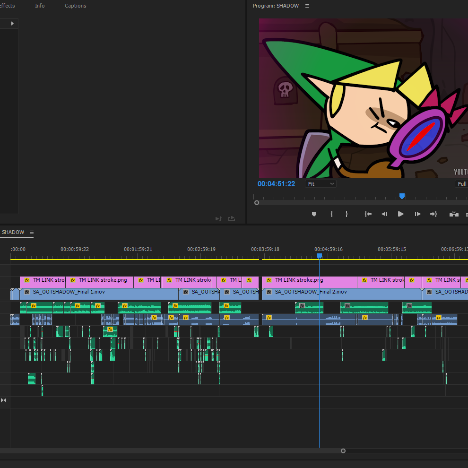Image resolution: width=468 pixels, height=468 pixels.
Task: Click the export icon at the left panel's bottom
Action: (x=232, y=219)
